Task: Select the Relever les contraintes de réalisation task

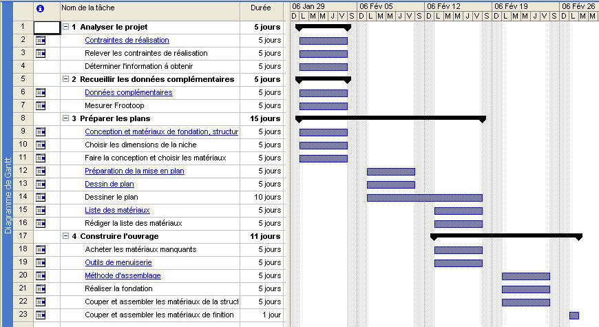Action: click(x=147, y=53)
